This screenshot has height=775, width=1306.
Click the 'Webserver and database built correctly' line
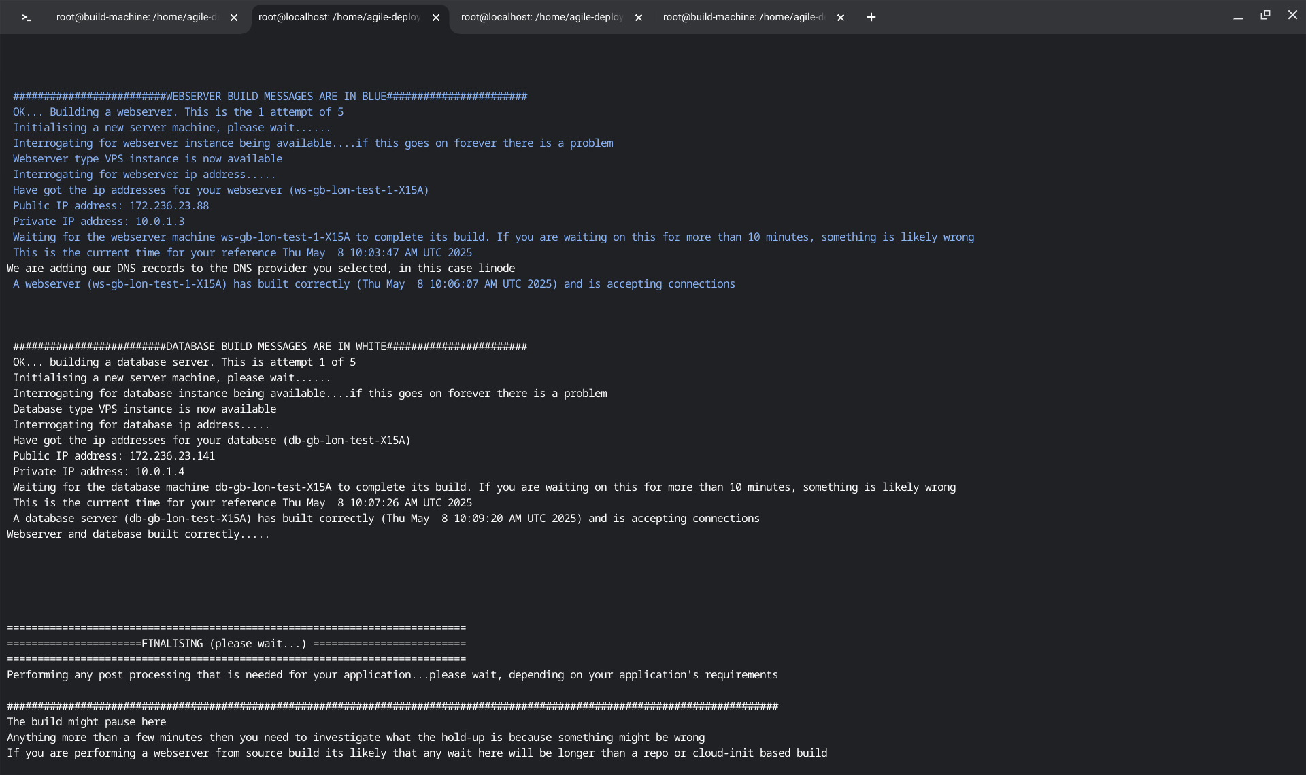tap(138, 534)
